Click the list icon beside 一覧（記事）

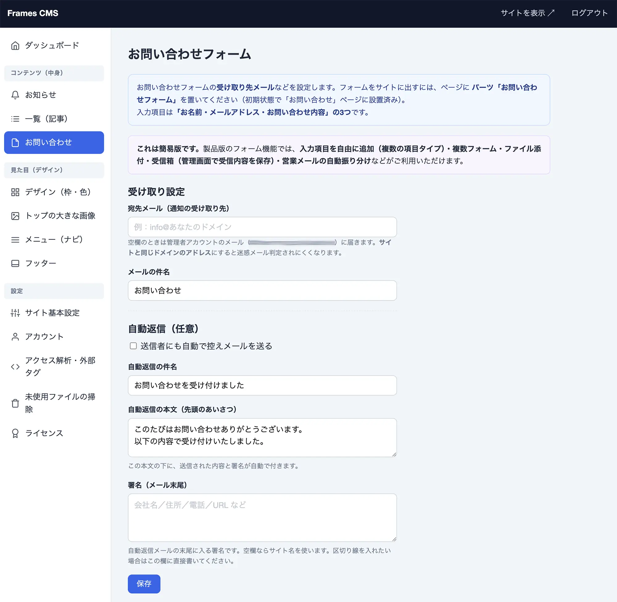point(15,119)
